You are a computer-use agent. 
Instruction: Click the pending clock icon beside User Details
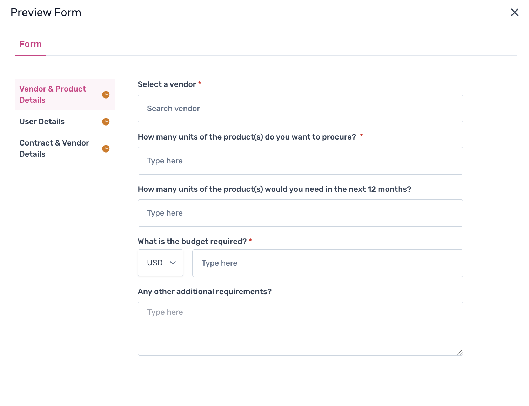point(106,122)
